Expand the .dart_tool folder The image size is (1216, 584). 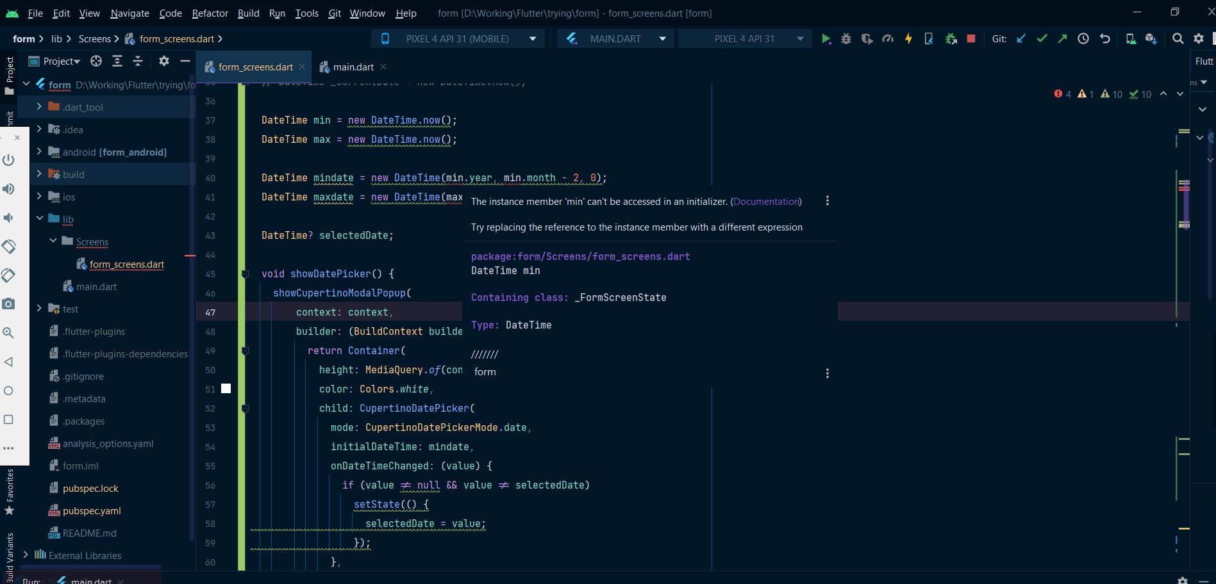(x=39, y=107)
